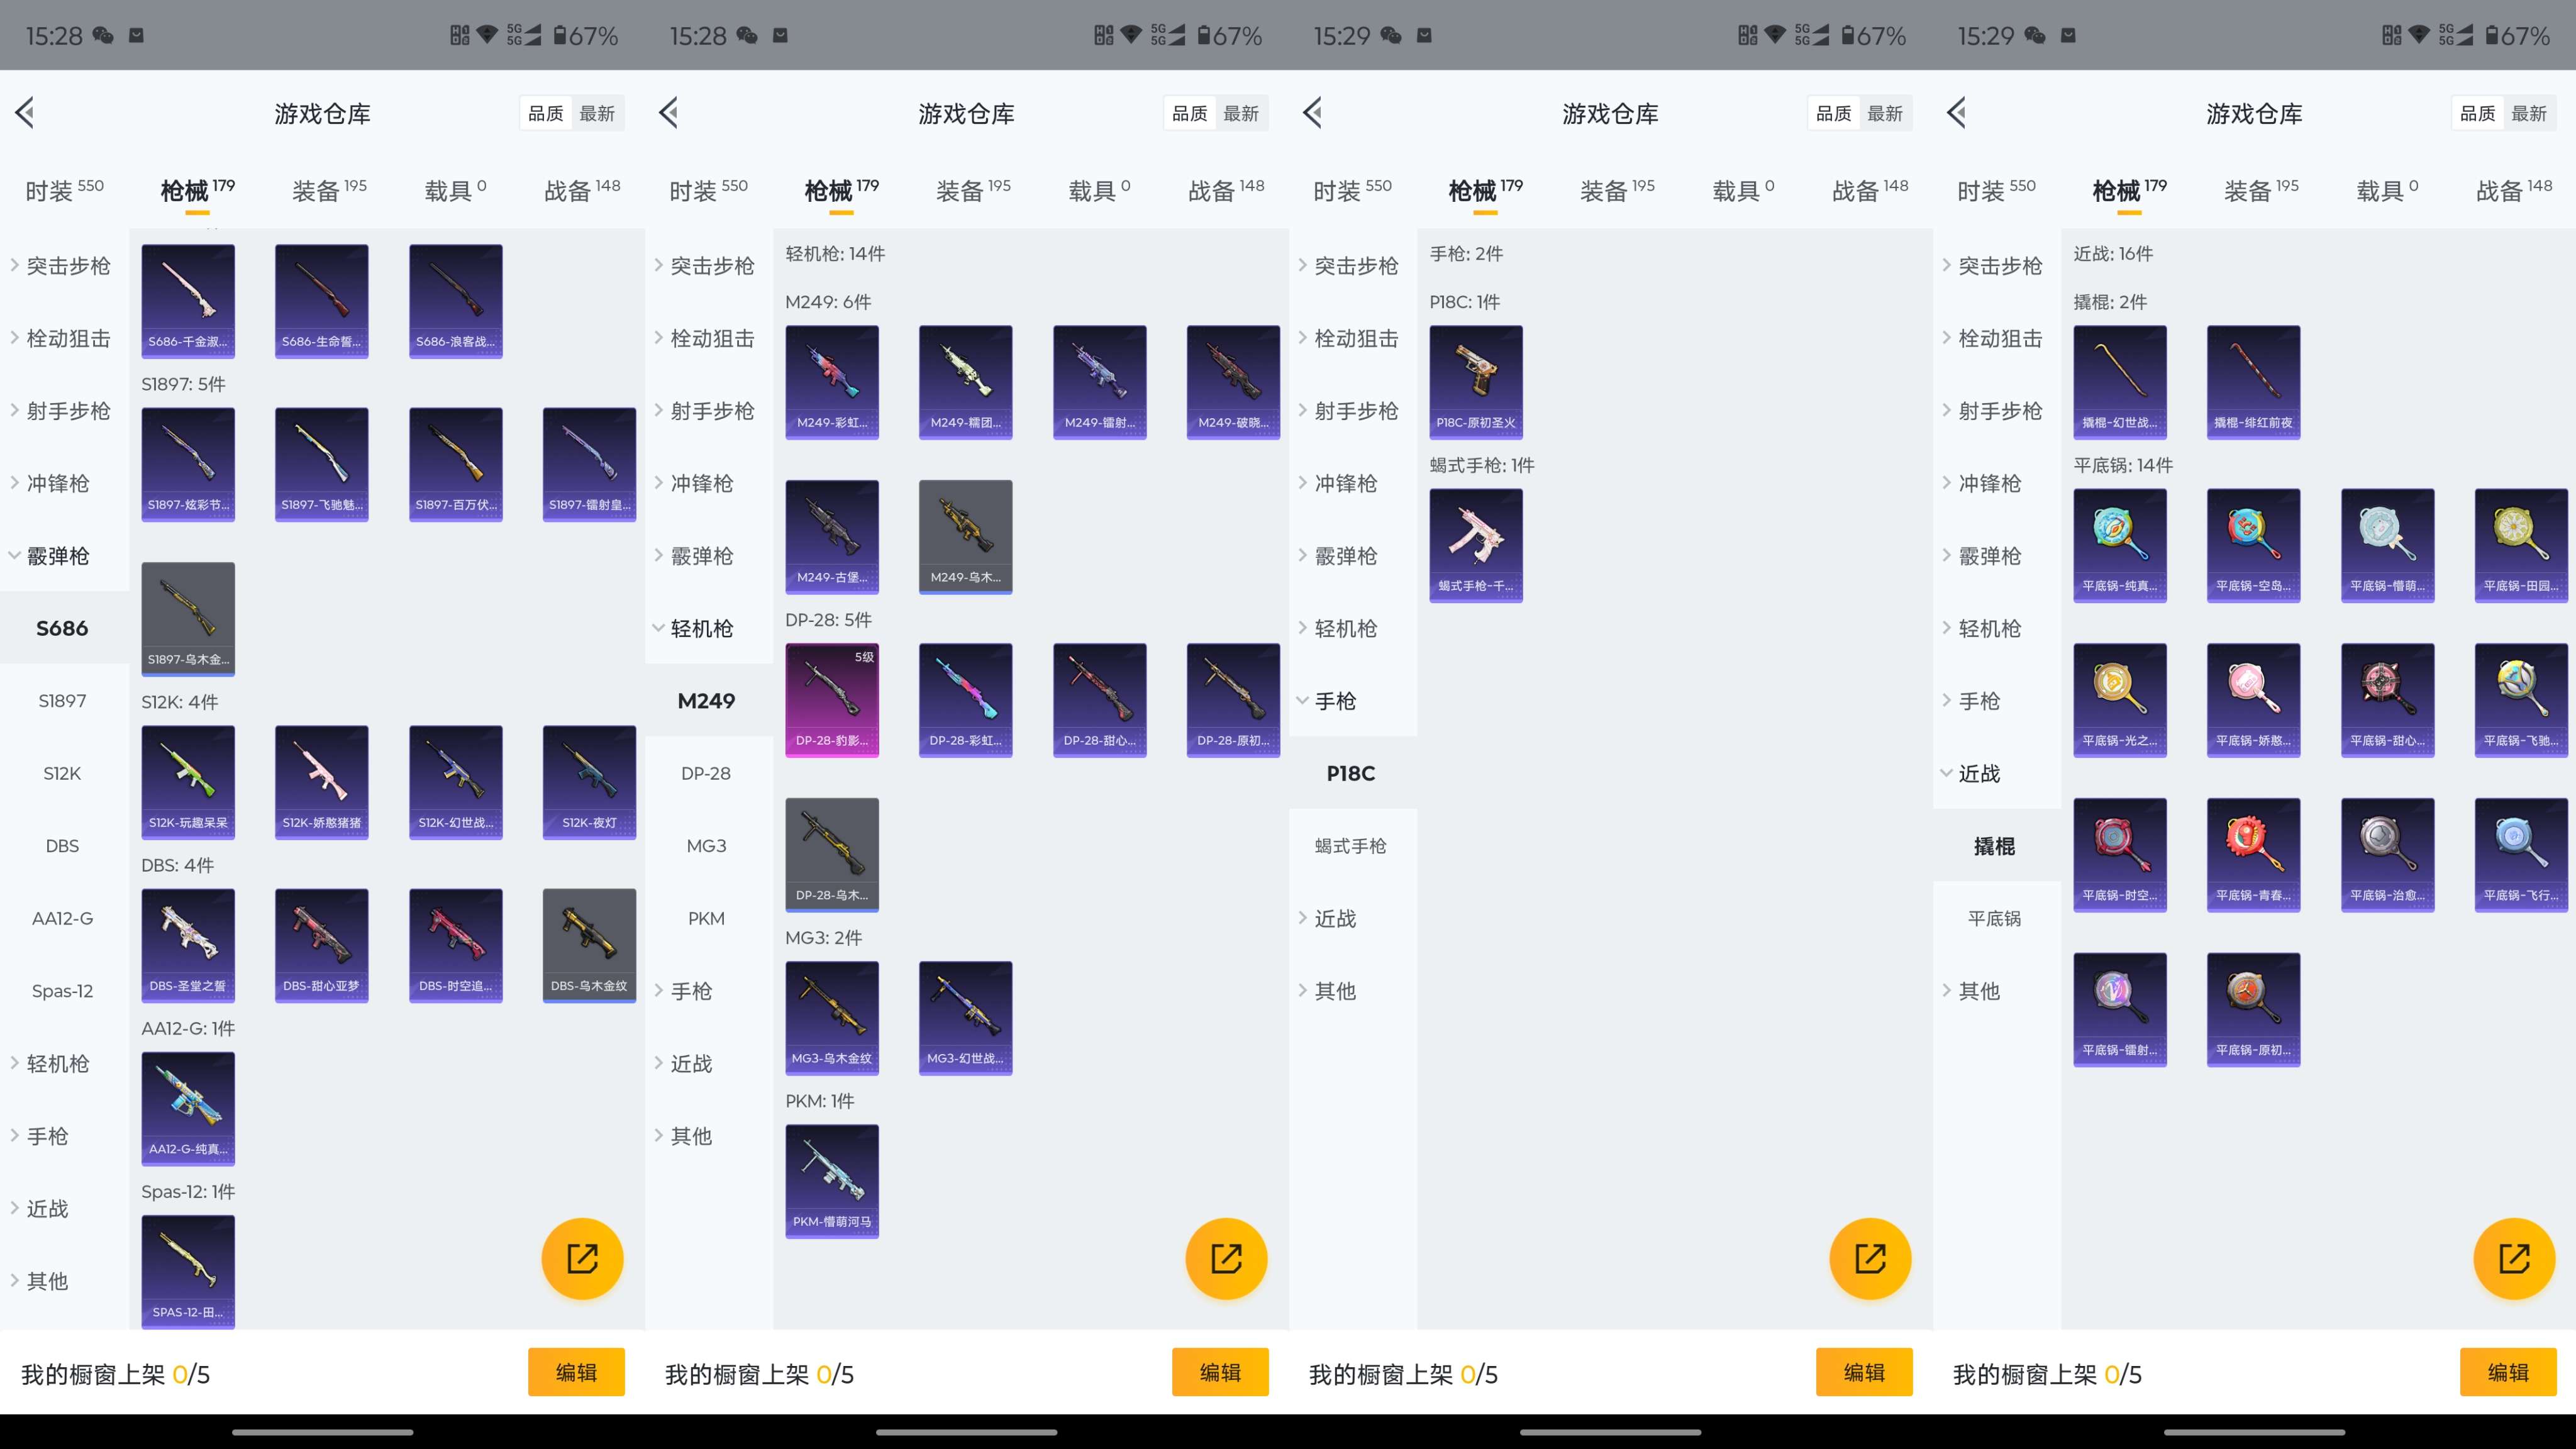Select the 平底锅-娇憨 pink pan skin
The height and width of the screenshot is (1449, 2576).
[x=2253, y=700]
